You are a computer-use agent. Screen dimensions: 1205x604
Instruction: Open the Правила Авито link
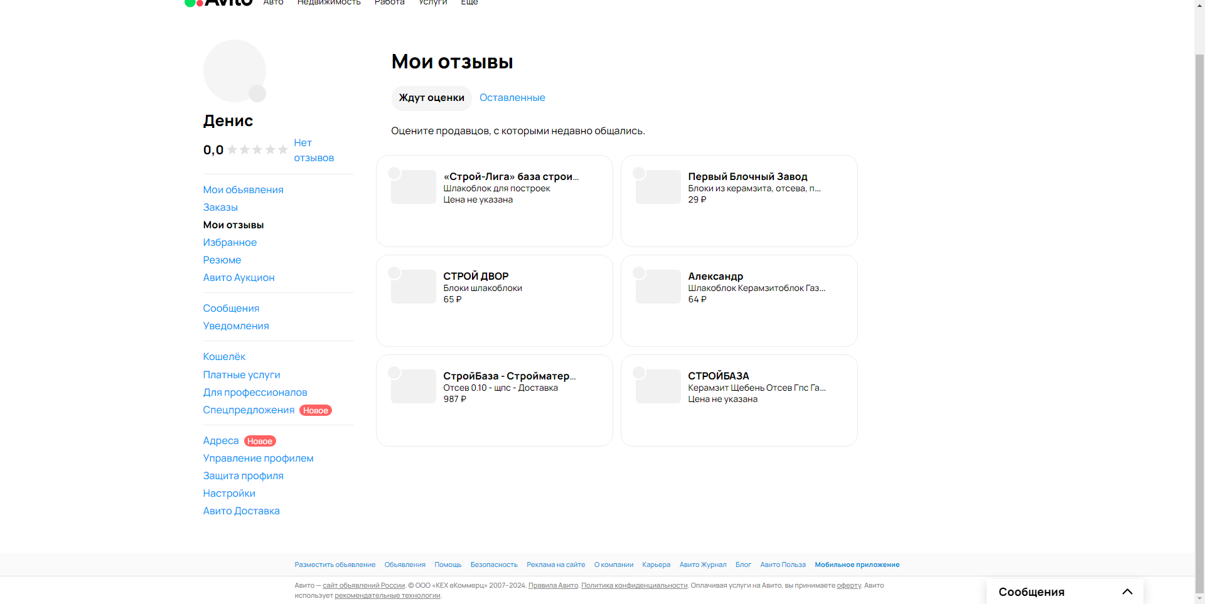coord(553,586)
